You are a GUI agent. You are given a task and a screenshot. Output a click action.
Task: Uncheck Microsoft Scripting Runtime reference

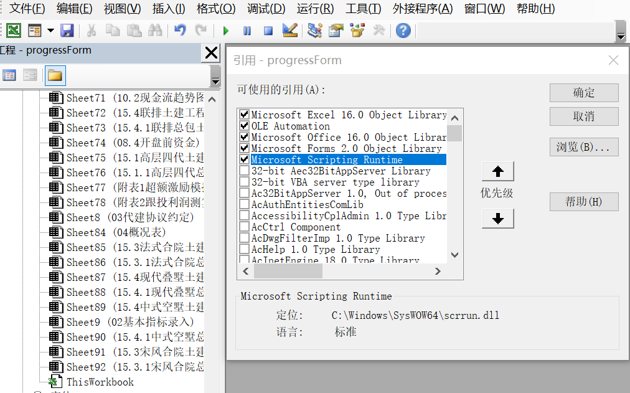tap(244, 159)
